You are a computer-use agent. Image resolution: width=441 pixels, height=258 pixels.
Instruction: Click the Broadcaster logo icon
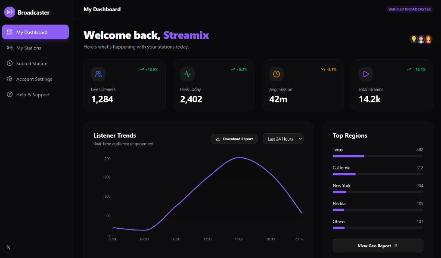(x=9, y=12)
